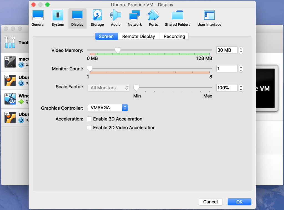
Task: Click the Tools icon in VirtualBox Manager
Action: click(x=10, y=42)
